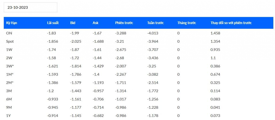
Task: Click the 2W tenor row label
Action: (9, 58)
